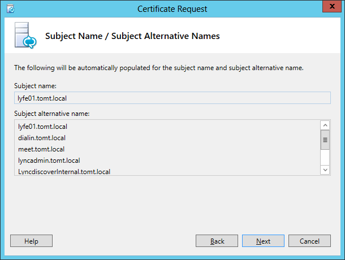
Task: Cancel the certificate request
Action: (x=309, y=241)
